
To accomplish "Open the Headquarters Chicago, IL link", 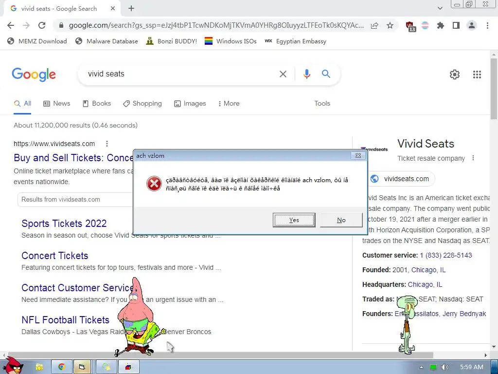I will pos(425,284).
